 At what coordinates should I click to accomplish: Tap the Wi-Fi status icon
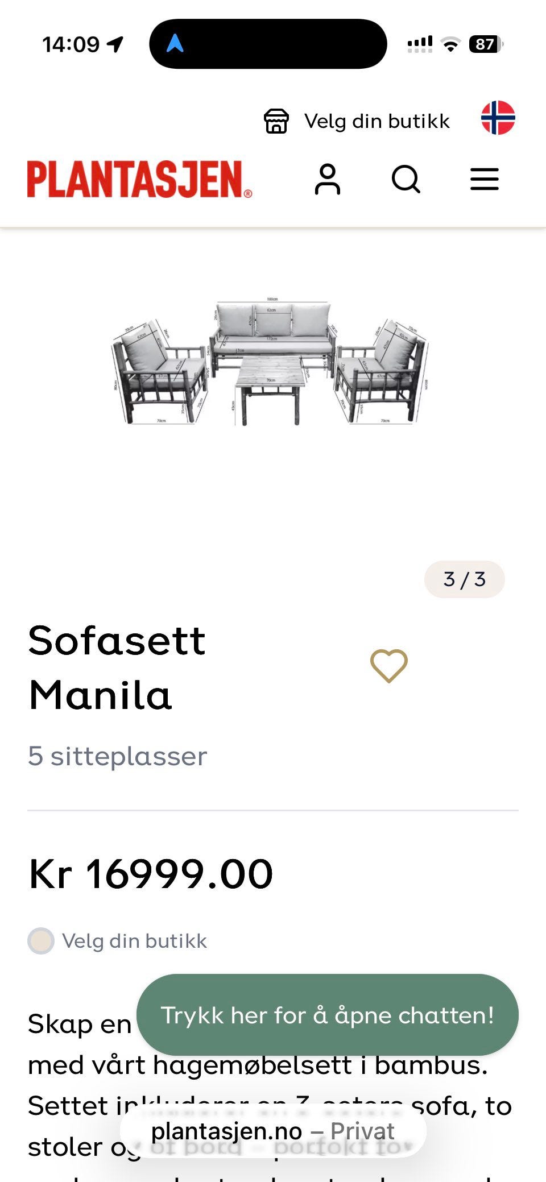pos(450,44)
